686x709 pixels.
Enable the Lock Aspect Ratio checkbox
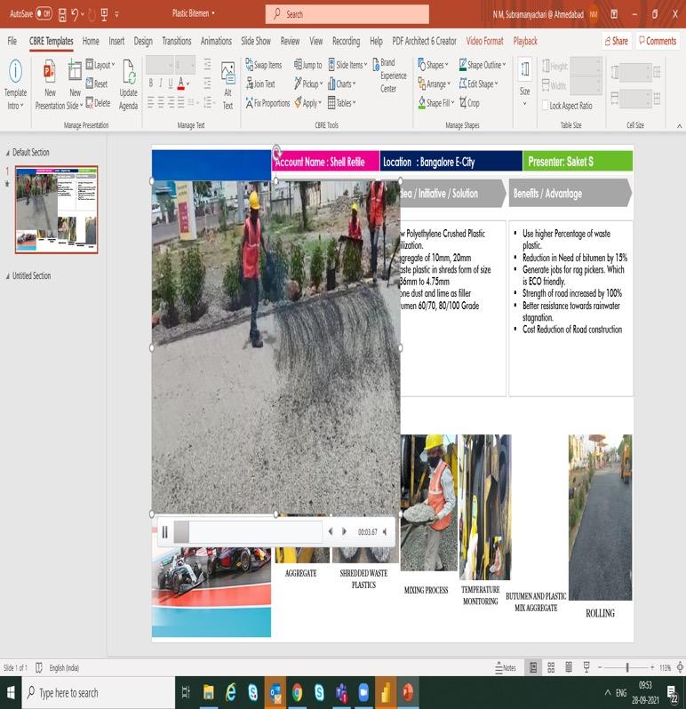click(x=546, y=106)
